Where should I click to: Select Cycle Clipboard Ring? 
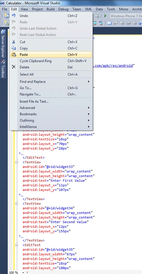(x=51, y=61)
